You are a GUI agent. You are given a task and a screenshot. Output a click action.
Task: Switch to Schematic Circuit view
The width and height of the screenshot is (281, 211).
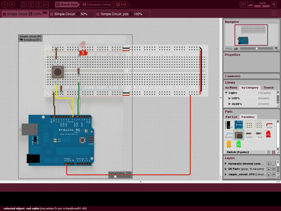coord(97,4)
